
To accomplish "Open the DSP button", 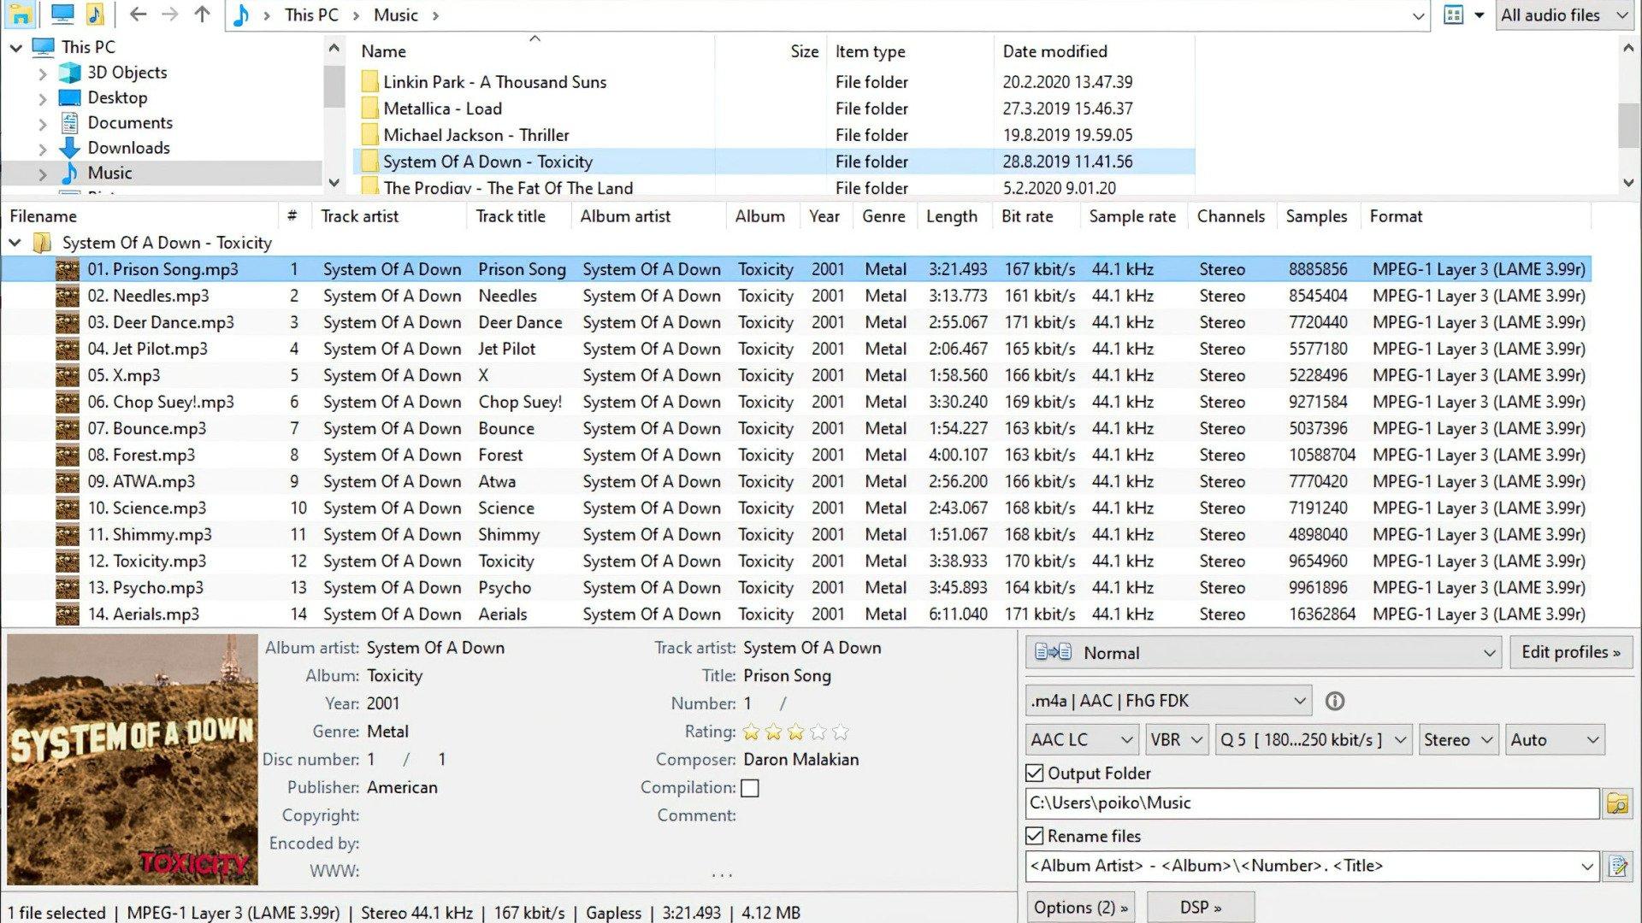I will point(1201,907).
